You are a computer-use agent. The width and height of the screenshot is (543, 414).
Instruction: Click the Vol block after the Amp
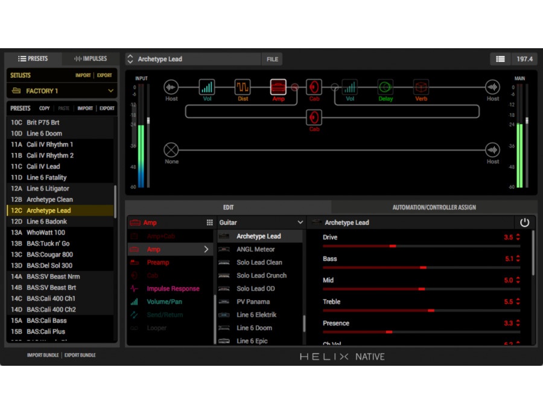tap(350, 87)
